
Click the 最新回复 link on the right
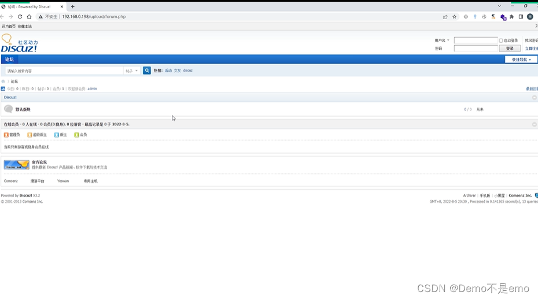pyautogui.click(x=532, y=89)
